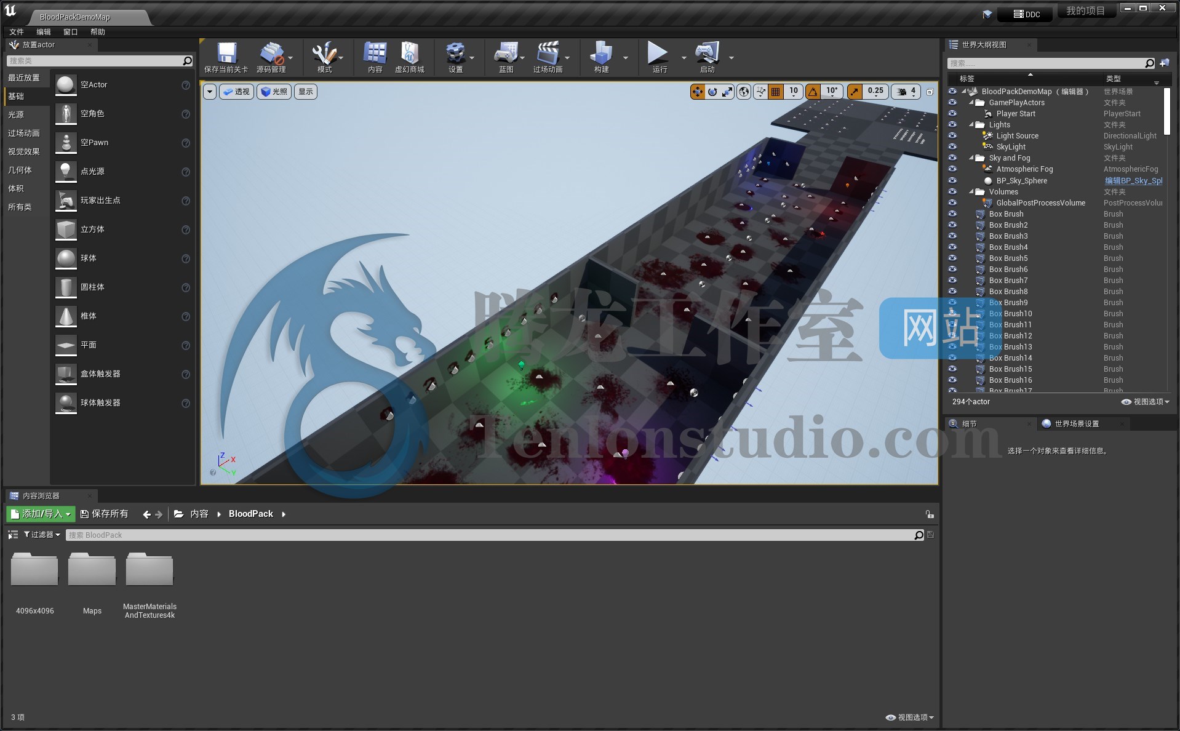Open grid snap value 10 dropdown
Viewport: 1180px width, 731px height.
tap(794, 92)
